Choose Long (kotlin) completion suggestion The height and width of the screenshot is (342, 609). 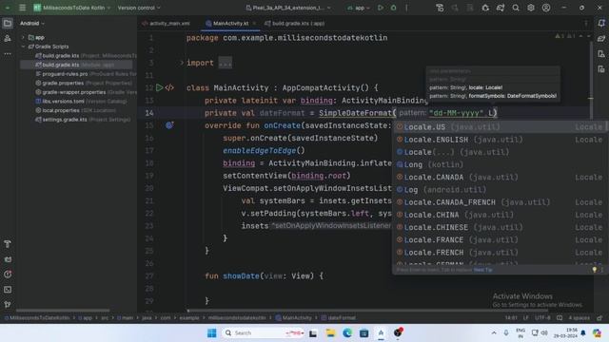pyautogui.click(x=500, y=164)
